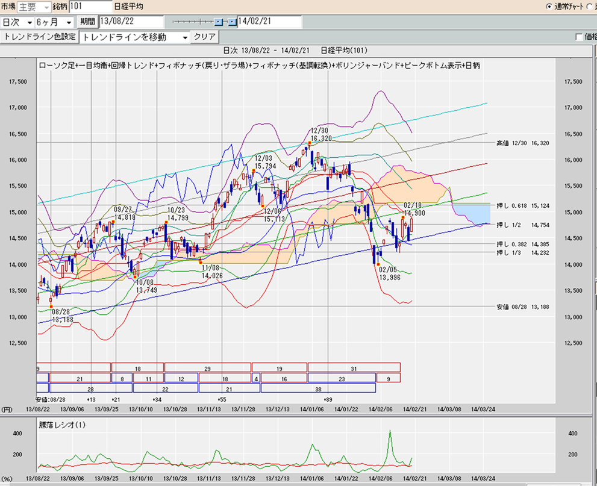The image size is (597, 486).
Task: Open the 市場 dropdown showing 主要
Action: click(34, 7)
